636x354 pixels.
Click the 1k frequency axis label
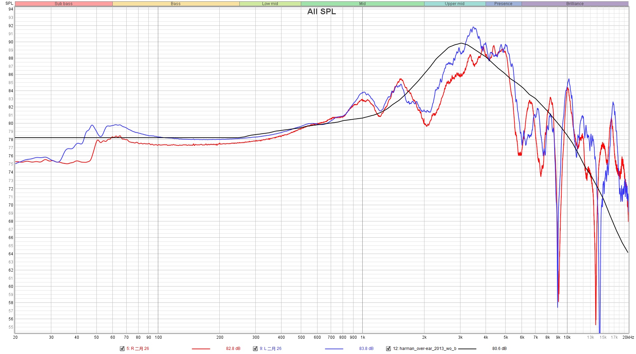click(363, 337)
